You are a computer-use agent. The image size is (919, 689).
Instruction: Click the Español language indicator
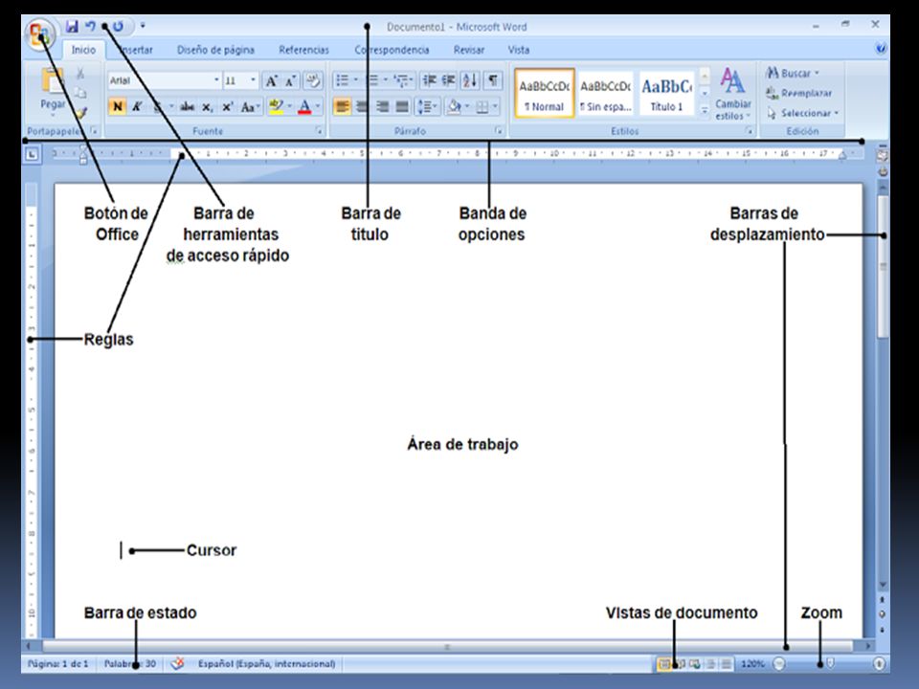(267, 664)
